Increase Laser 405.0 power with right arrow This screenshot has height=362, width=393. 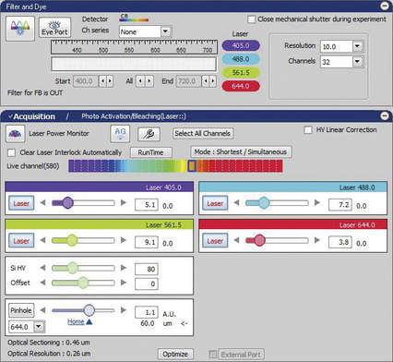pos(124,203)
